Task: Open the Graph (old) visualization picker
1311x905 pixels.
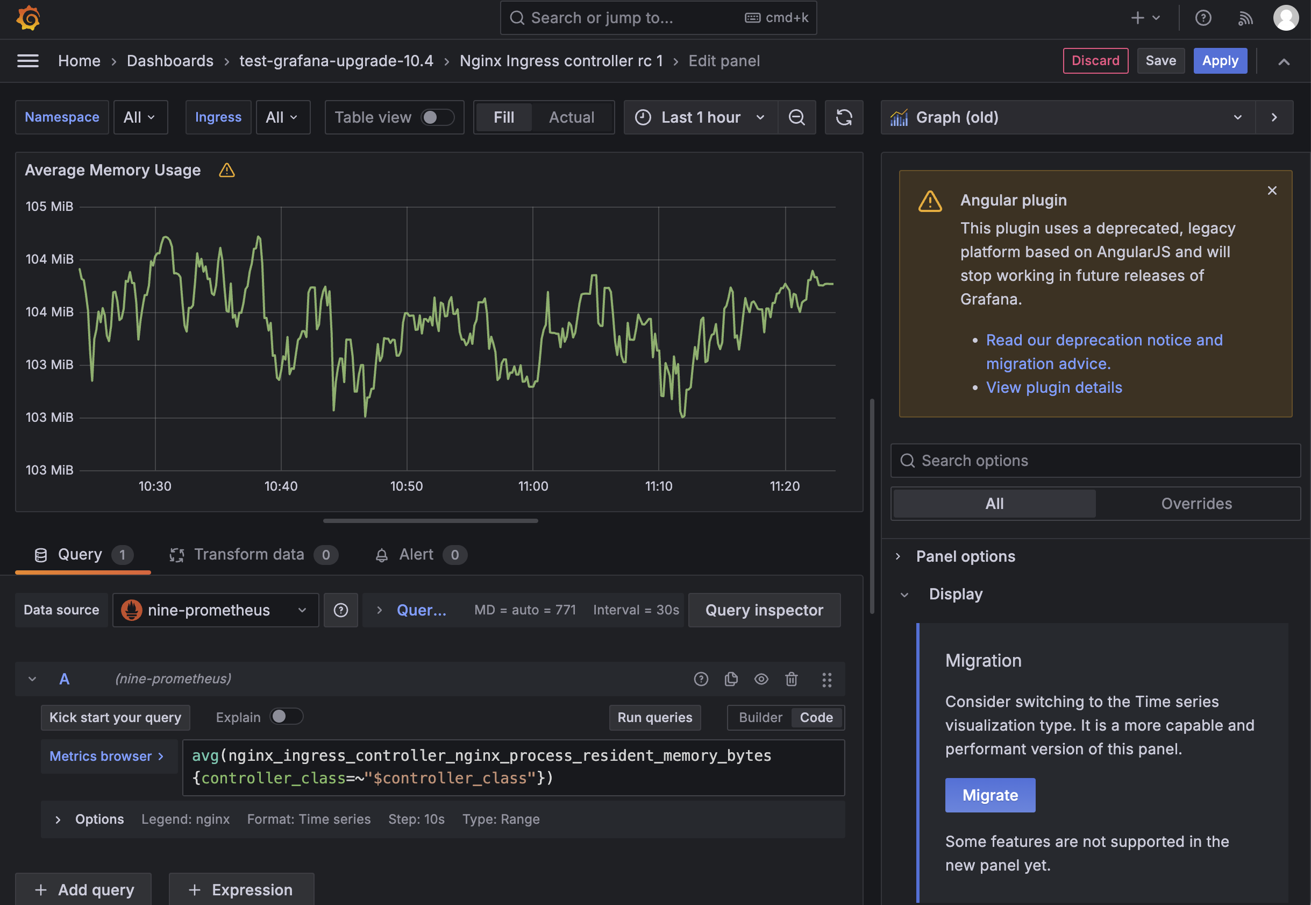Action: [x=1068, y=117]
